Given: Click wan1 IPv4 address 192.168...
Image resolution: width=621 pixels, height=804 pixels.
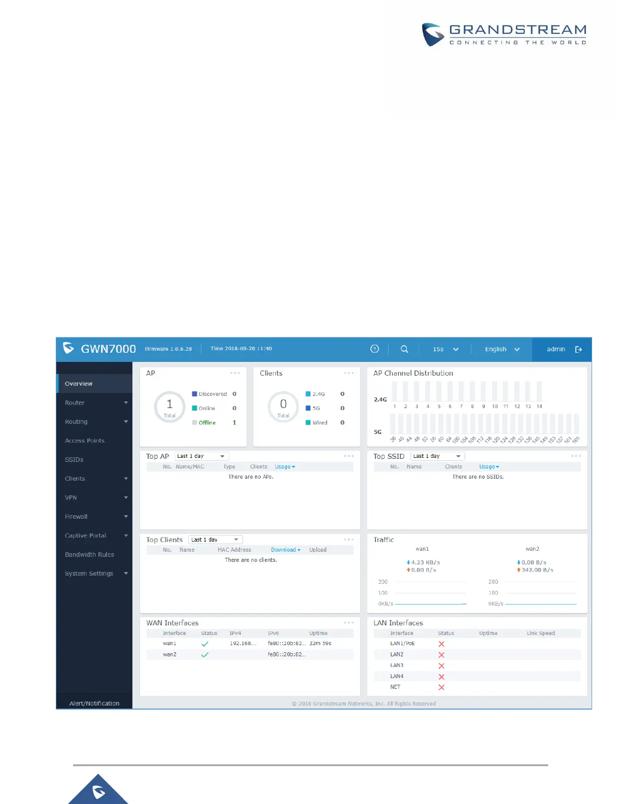Looking at the screenshot, I should (243, 644).
